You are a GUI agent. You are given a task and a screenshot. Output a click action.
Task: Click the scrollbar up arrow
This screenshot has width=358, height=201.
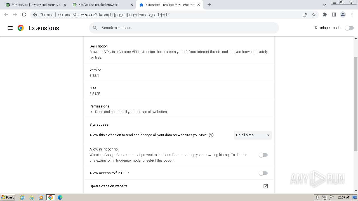[356, 38]
